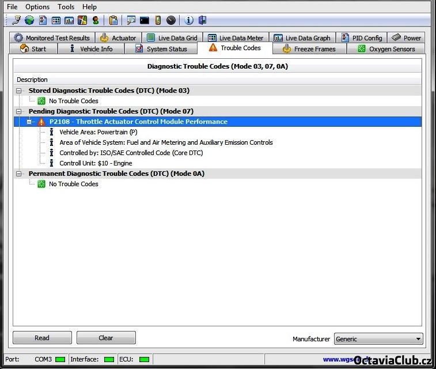Click the magnifier search toolbar icon
The width and height of the screenshot is (436, 369).
click(x=131, y=21)
